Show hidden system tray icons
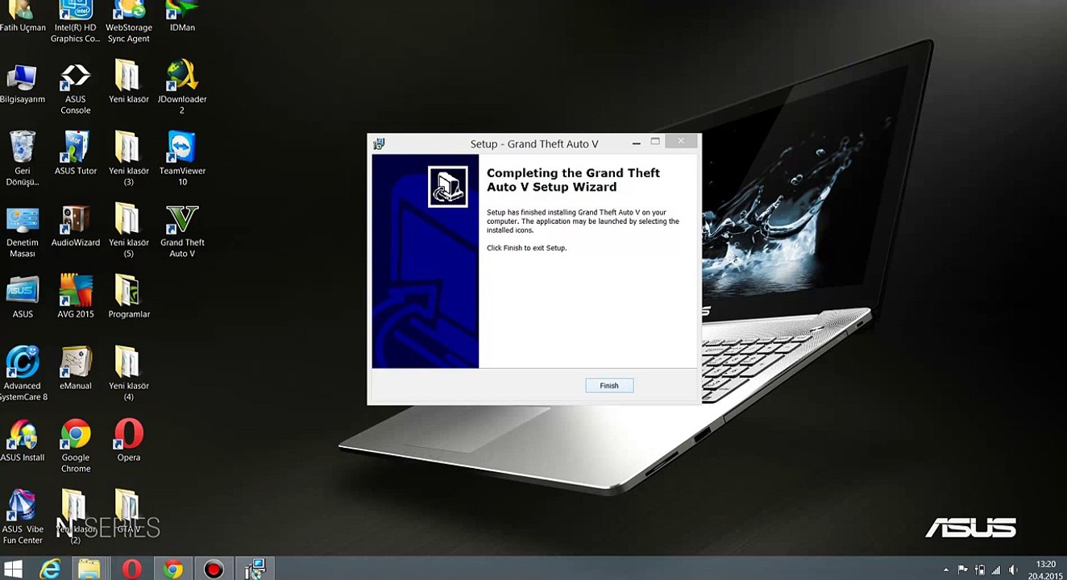The width and height of the screenshot is (1067, 580). tap(946, 570)
